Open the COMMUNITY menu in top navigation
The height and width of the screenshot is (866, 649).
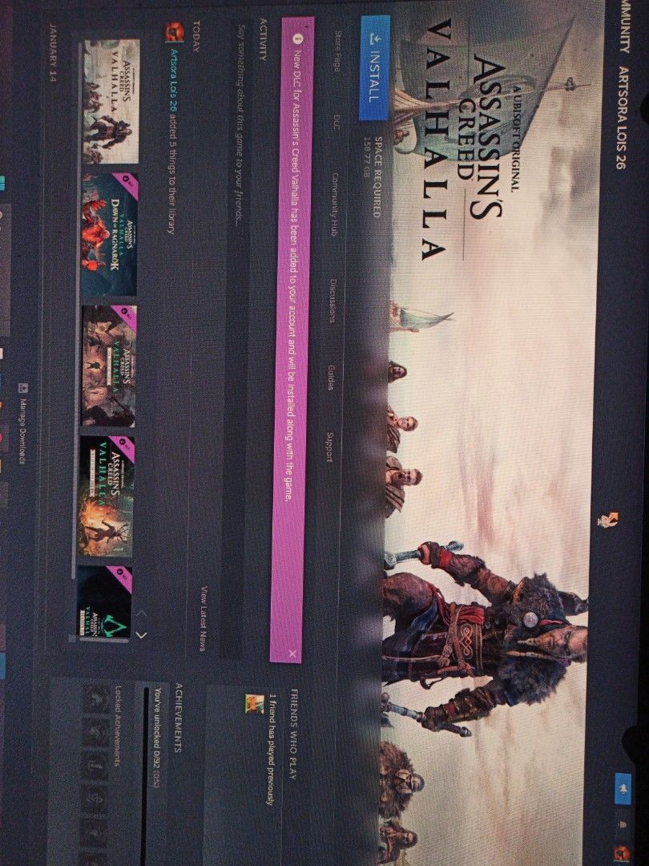pos(625,26)
